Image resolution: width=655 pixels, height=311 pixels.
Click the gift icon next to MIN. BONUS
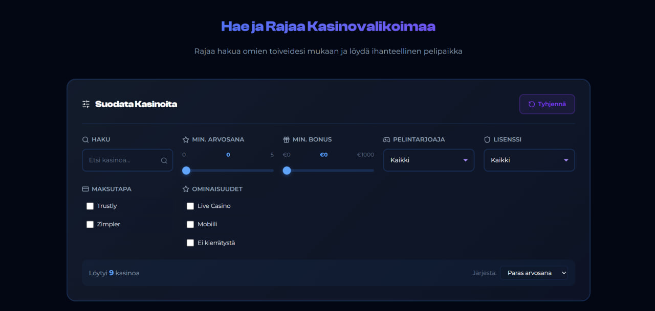click(287, 139)
